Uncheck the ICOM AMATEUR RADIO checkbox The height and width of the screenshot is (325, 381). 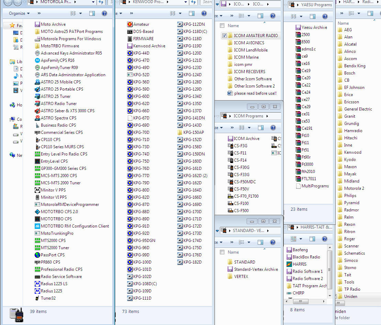(x=224, y=36)
